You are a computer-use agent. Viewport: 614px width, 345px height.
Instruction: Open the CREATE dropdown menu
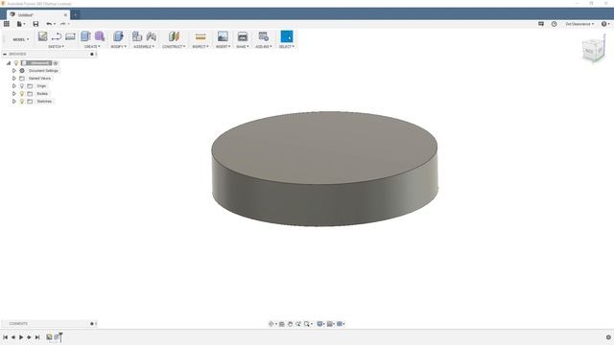(92, 47)
